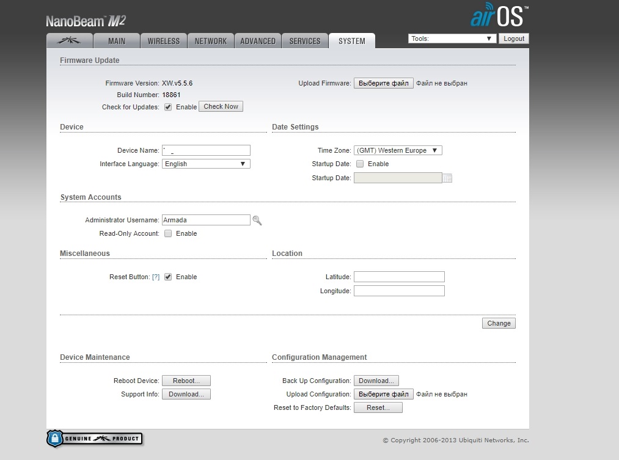619x460 pixels.
Task: Download the configuration backup
Action: [x=376, y=381]
